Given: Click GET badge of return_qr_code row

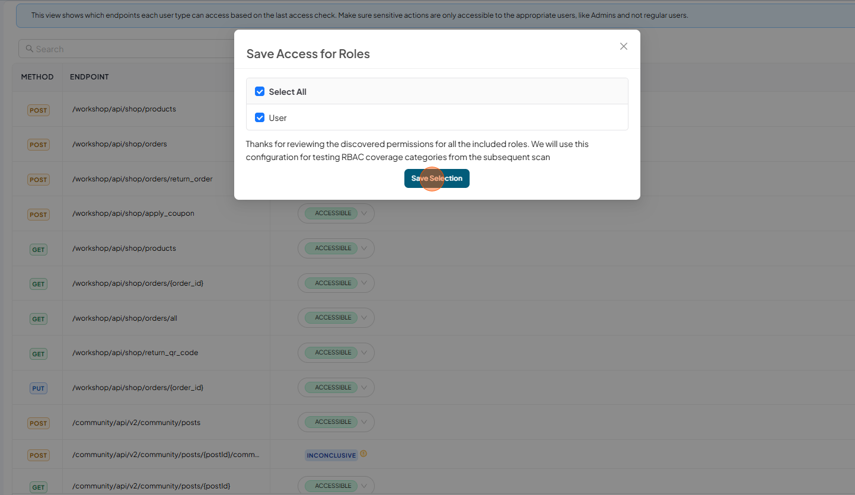Looking at the screenshot, I should click(x=39, y=354).
